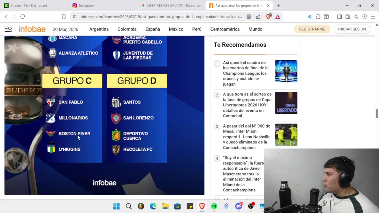This screenshot has width=379, height=213.
Task: Open the México section
Action: click(176, 29)
